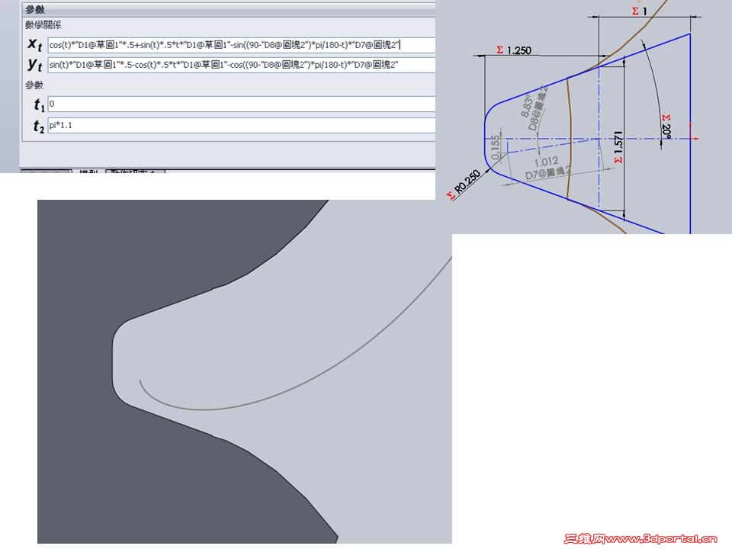Screen dimensions: 732x549
Task: Select the top dimension labeled 1
Action: [640, 11]
